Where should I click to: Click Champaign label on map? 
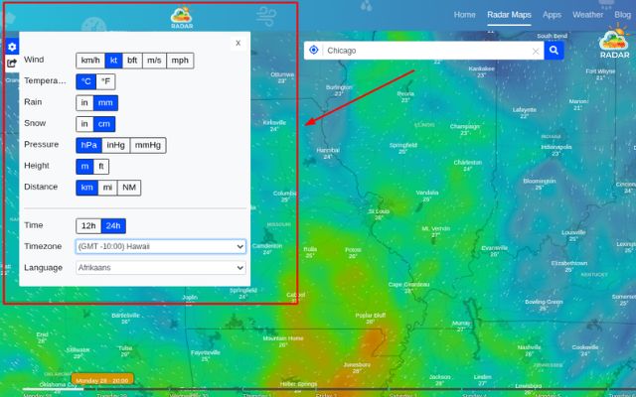point(464,126)
